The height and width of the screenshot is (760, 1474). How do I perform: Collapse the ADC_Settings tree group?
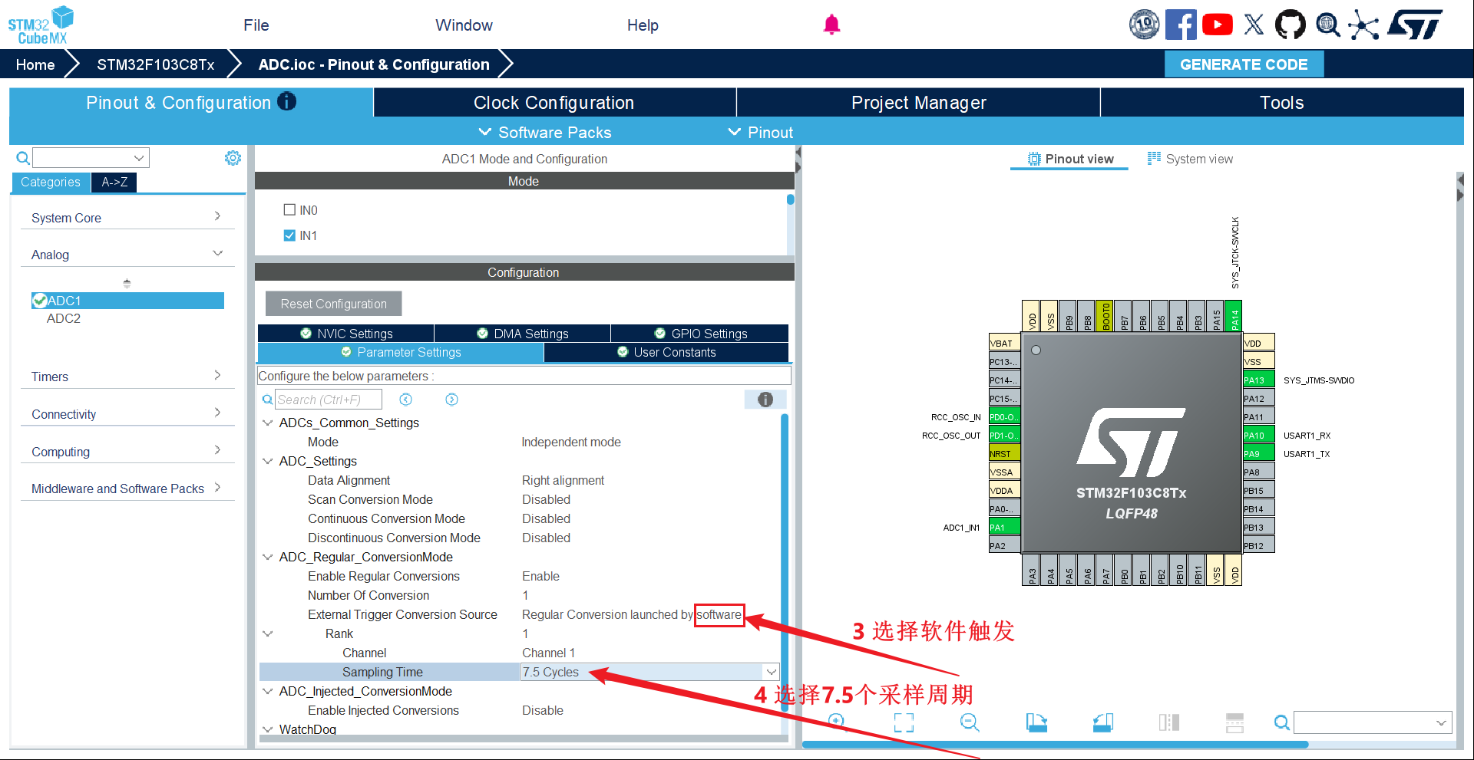click(x=268, y=461)
